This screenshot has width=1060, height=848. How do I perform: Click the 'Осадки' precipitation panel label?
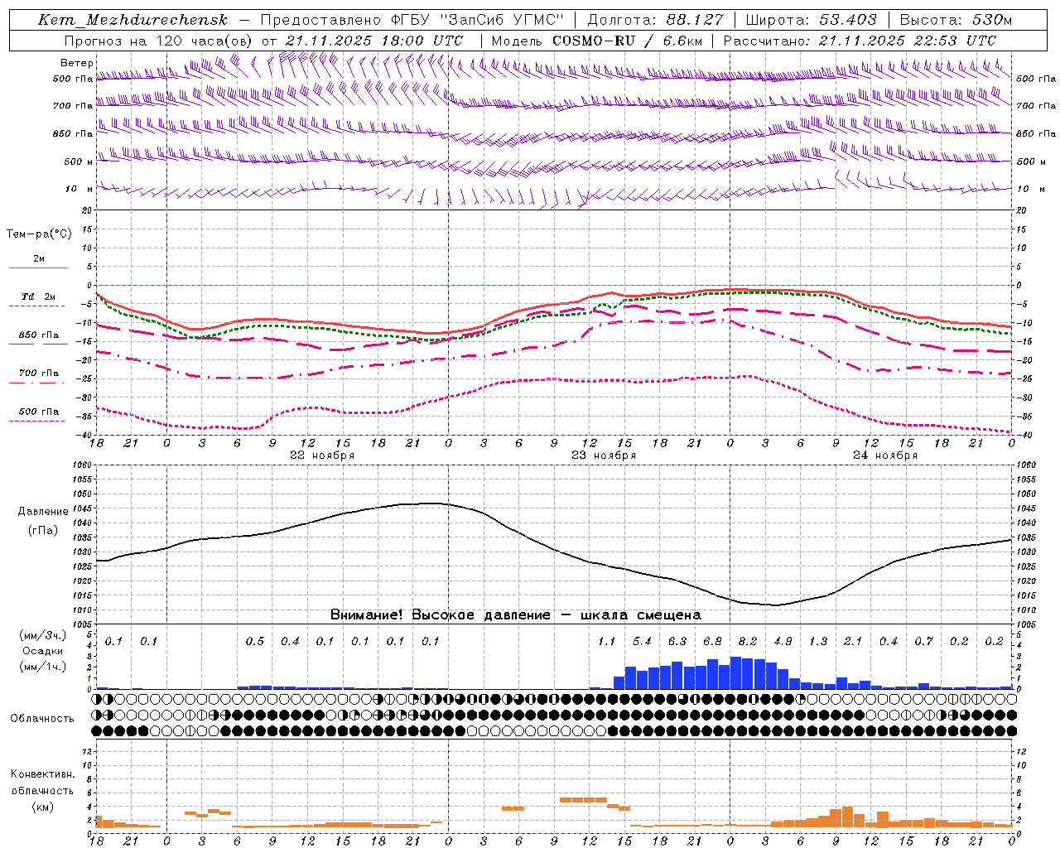(x=43, y=651)
